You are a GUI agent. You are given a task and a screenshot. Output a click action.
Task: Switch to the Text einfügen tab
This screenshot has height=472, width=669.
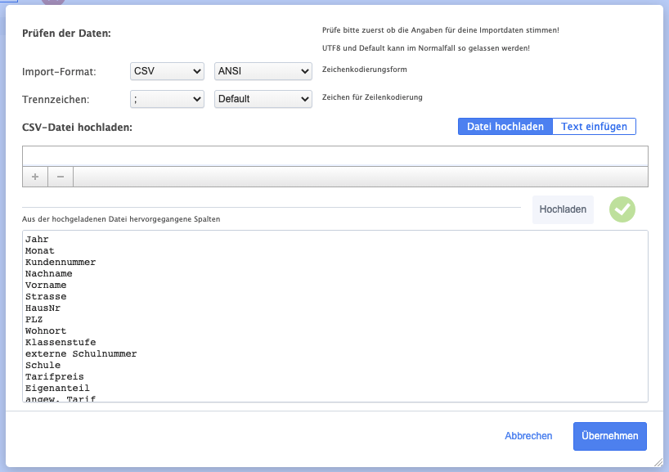point(594,126)
